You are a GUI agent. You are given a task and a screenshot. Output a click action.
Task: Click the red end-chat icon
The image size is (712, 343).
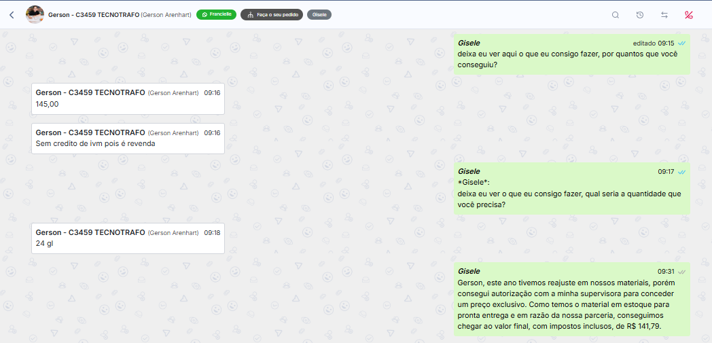click(689, 15)
